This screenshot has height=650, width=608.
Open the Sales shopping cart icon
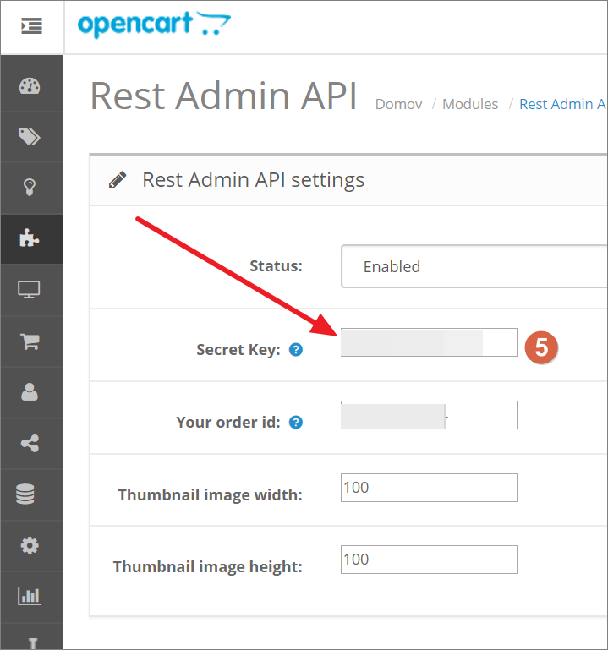pyautogui.click(x=30, y=341)
